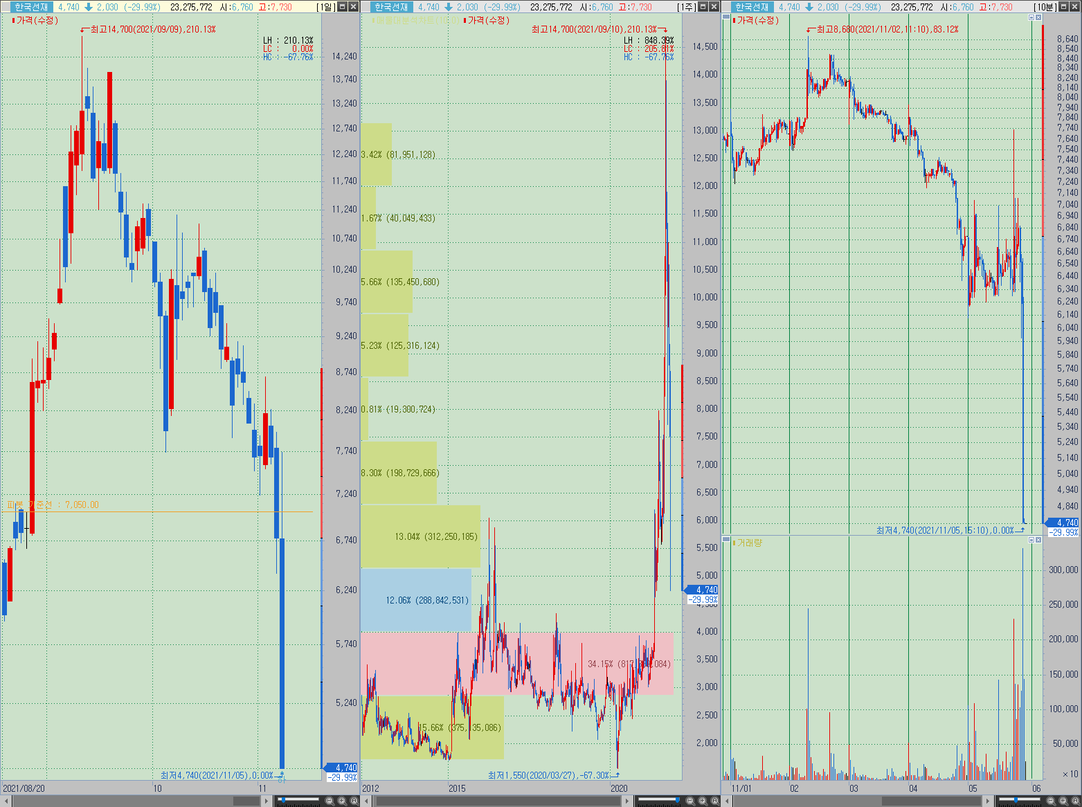
Task: Zoom in on the 10-minute chart panel
Action: [x=1063, y=801]
